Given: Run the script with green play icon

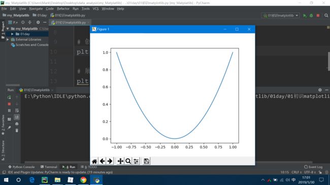Looking at the screenshot, I should 305,16.
